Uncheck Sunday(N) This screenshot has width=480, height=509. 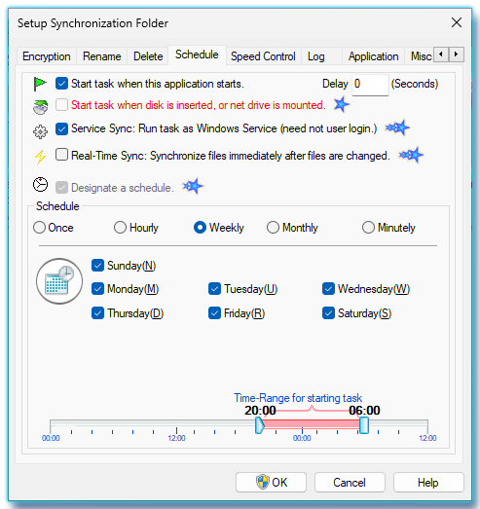(x=97, y=266)
